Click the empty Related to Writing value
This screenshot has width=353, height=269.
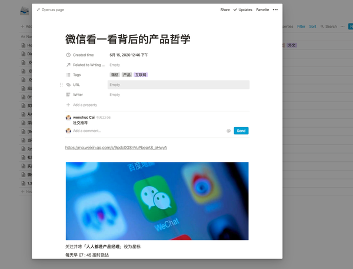(x=115, y=65)
